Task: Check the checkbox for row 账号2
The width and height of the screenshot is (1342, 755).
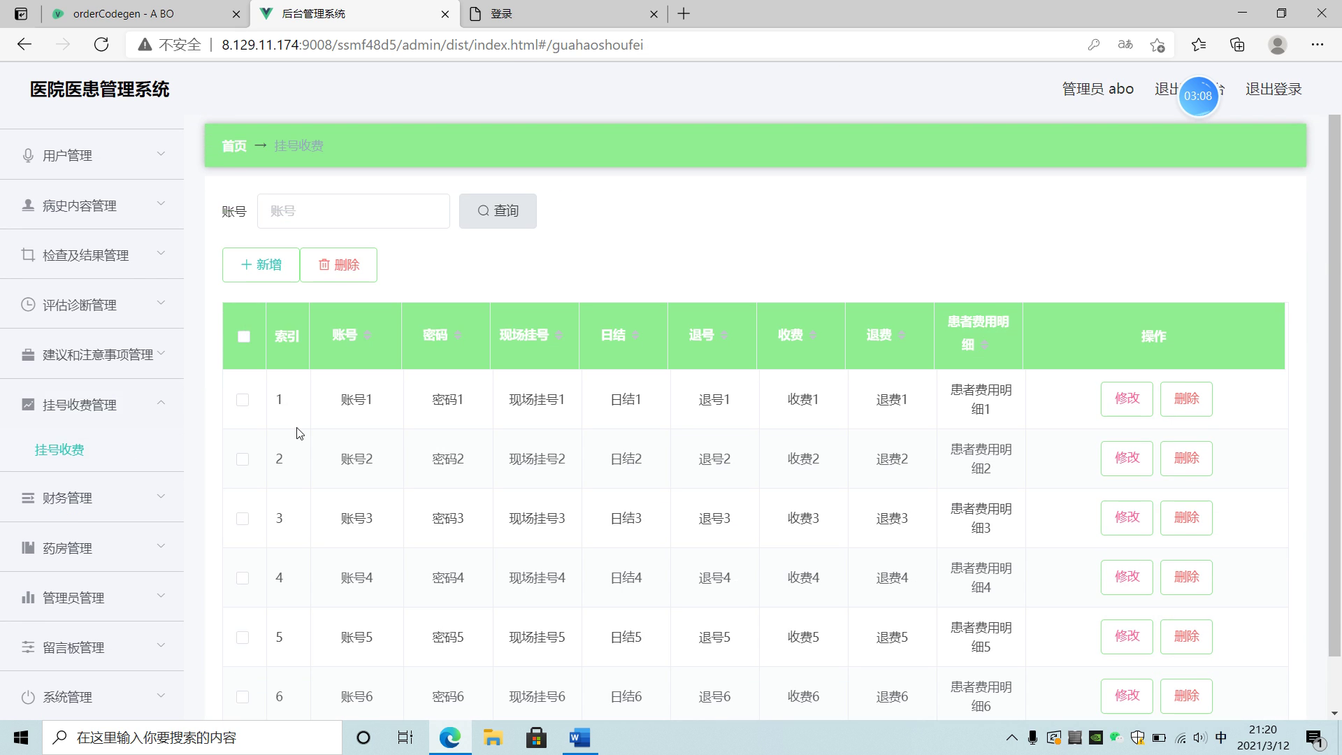Action: point(243,459)
